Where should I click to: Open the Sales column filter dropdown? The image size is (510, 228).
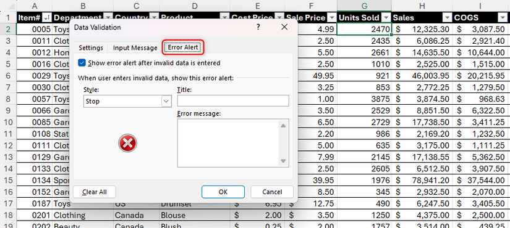(448, 17)
